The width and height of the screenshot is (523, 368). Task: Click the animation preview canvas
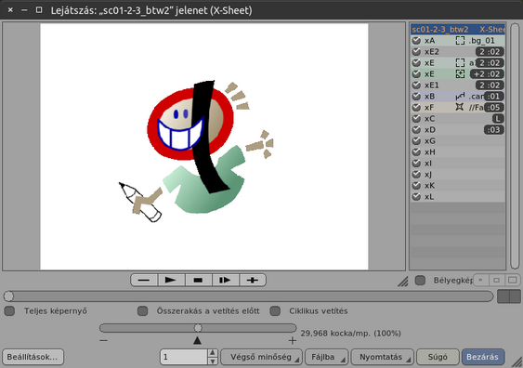click(x=204, y=146)
